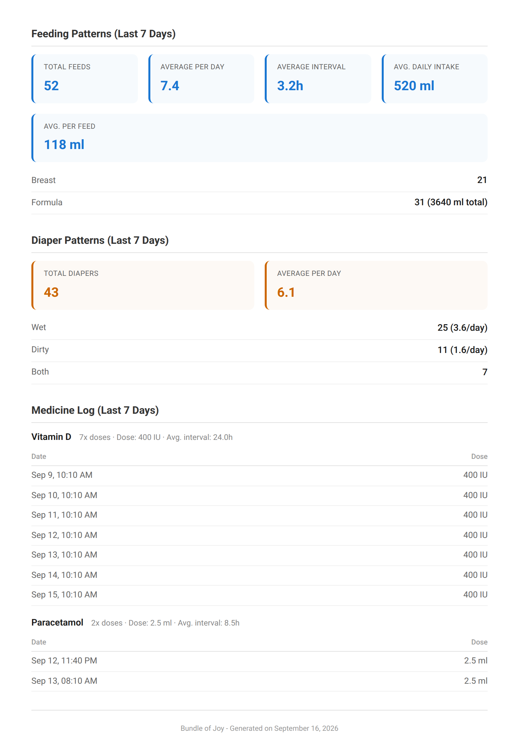Select the Total Feeds value 52

[x=51, y=86]
